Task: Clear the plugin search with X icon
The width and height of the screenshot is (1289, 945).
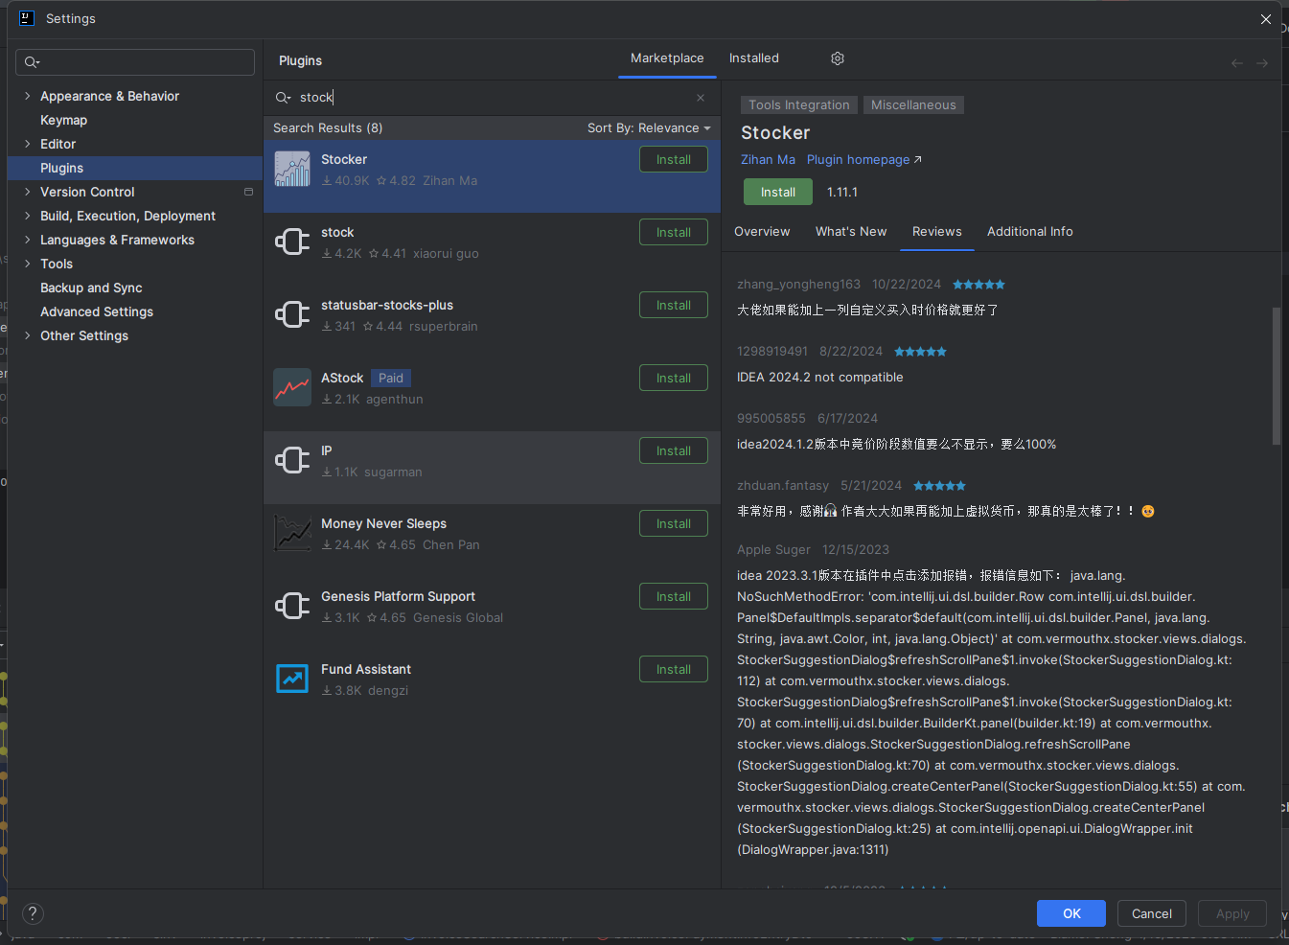Action: (701, 98)
